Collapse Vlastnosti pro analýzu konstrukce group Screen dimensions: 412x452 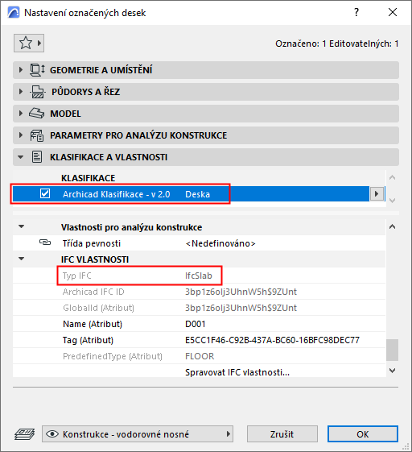point(21,227)
